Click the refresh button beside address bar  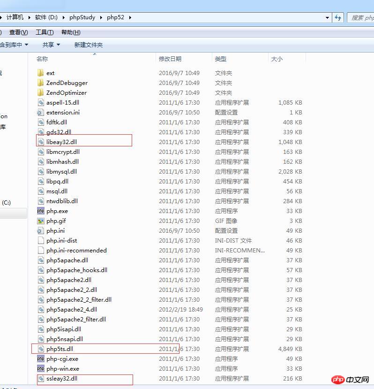tap(338, 18)
